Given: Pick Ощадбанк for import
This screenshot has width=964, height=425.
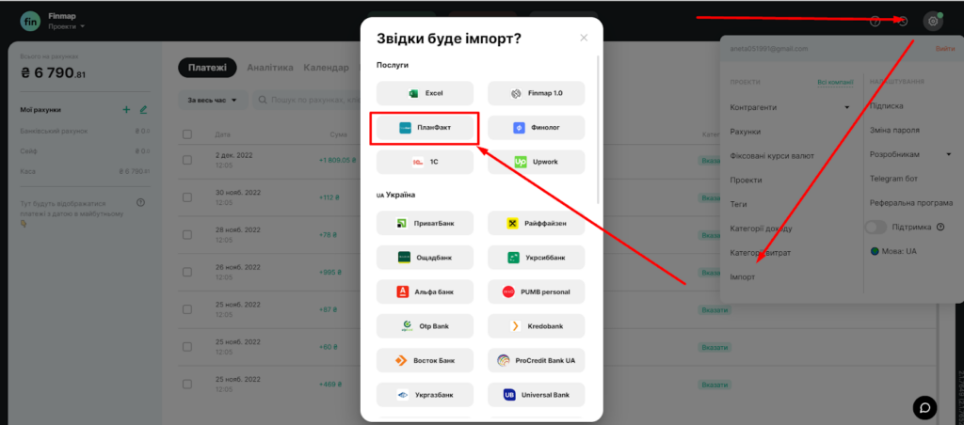Looking at the screenshot, I should pos(425,258).
